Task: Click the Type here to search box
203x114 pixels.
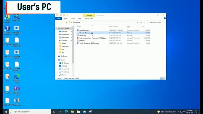Action: point(30,112)
